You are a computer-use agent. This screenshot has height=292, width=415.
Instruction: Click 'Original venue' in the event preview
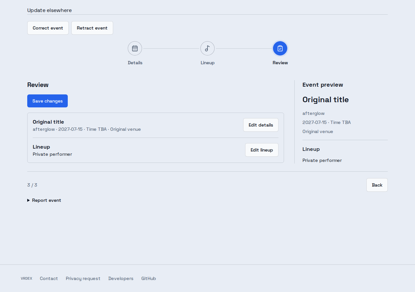tap(318, 131)
